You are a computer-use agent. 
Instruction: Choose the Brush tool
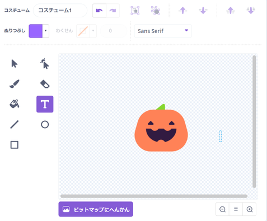tap(15, 84)
